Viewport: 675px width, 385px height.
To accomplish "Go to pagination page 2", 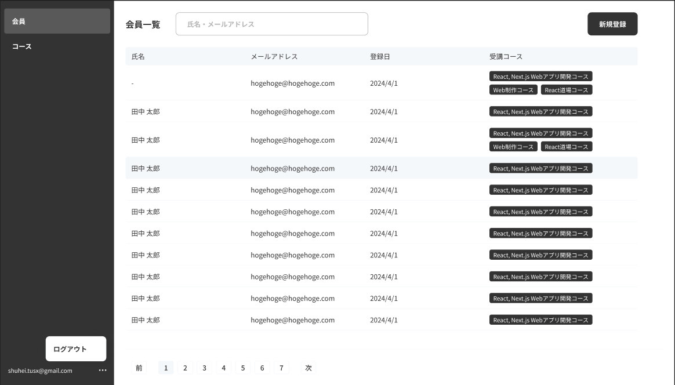I will [185, 368].
